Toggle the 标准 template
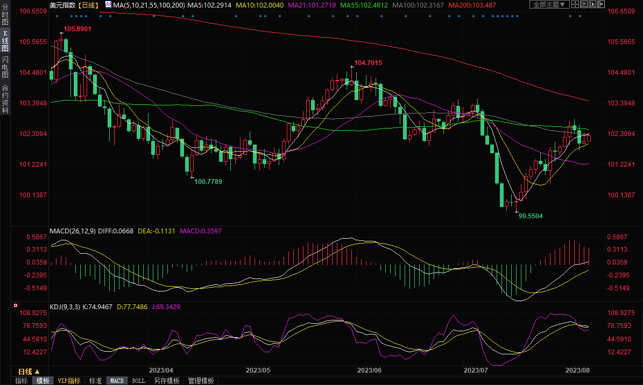 click(x=95, y=381)
